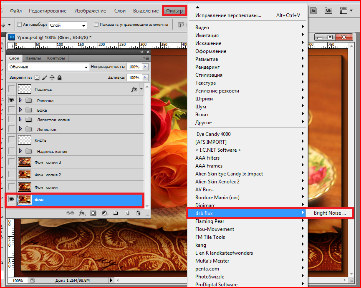Screen dimensions: 361x288
Task: Toggle visibility of Лепесток копия group
Action: [12, 120]
